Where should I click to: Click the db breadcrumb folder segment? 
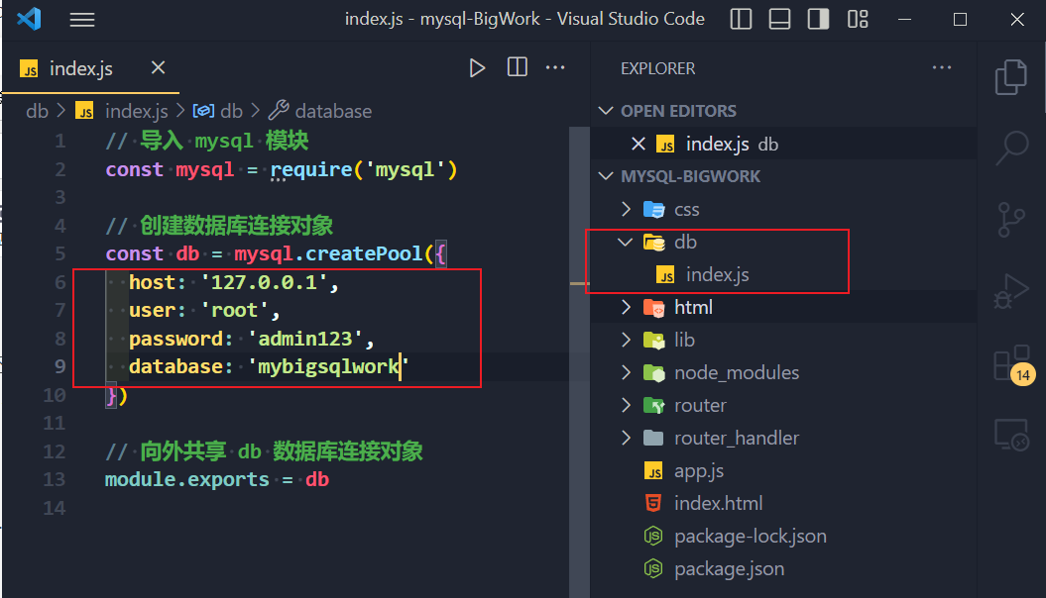[37, 111]
